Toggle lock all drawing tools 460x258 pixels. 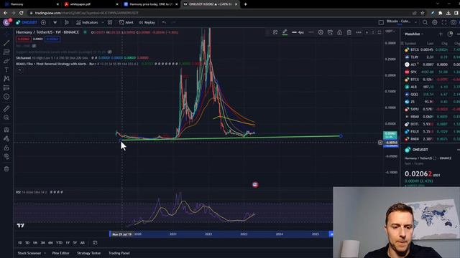coord(6,148)
